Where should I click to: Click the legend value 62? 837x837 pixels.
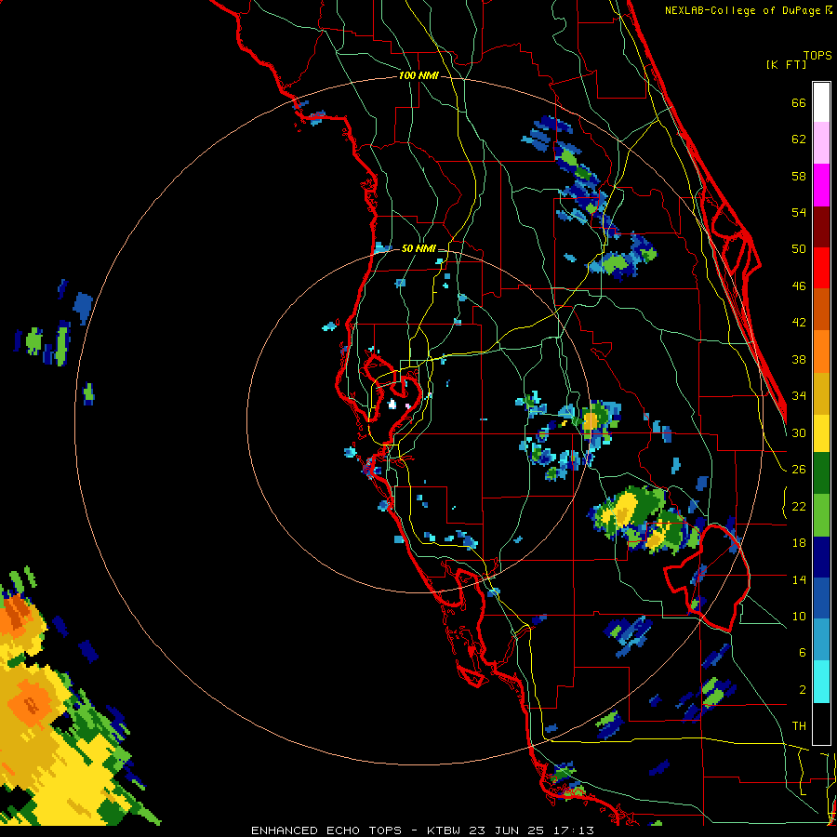point(799,139)
